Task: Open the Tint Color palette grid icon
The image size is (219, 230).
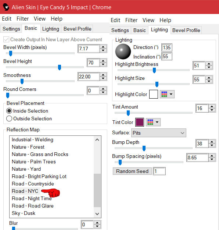Action: point(150,122)
